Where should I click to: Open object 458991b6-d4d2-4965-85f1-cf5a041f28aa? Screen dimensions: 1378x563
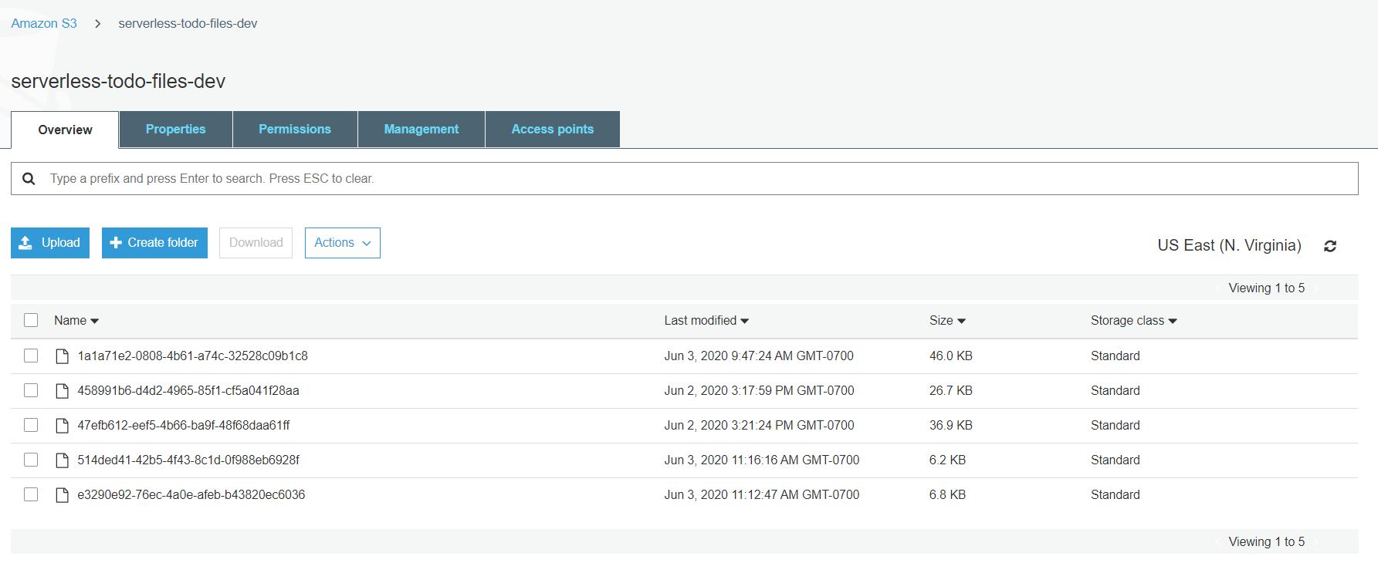coord(188,390)
